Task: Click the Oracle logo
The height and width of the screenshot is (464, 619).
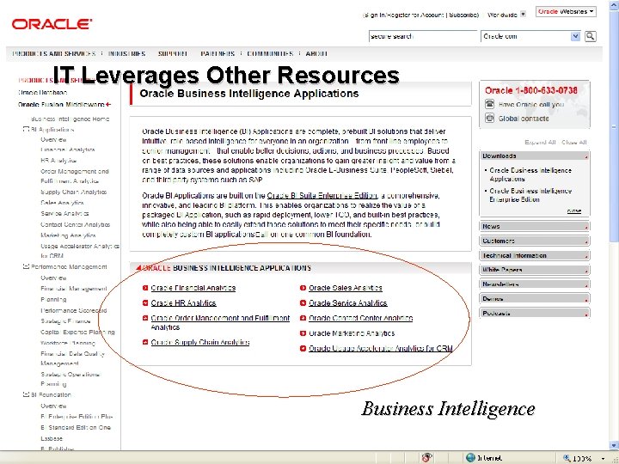Action: 52,24
